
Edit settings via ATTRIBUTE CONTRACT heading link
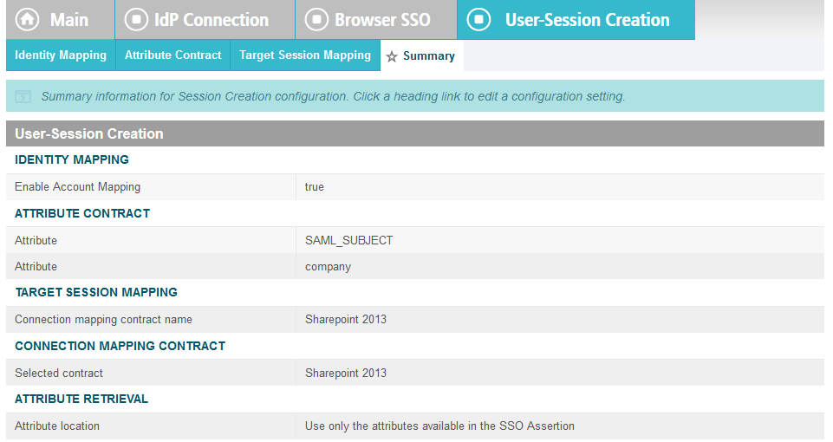(x=82, y=213)
